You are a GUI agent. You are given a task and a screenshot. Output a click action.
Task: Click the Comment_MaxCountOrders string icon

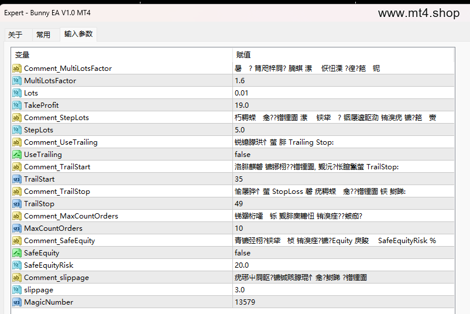tap(17, 216)
